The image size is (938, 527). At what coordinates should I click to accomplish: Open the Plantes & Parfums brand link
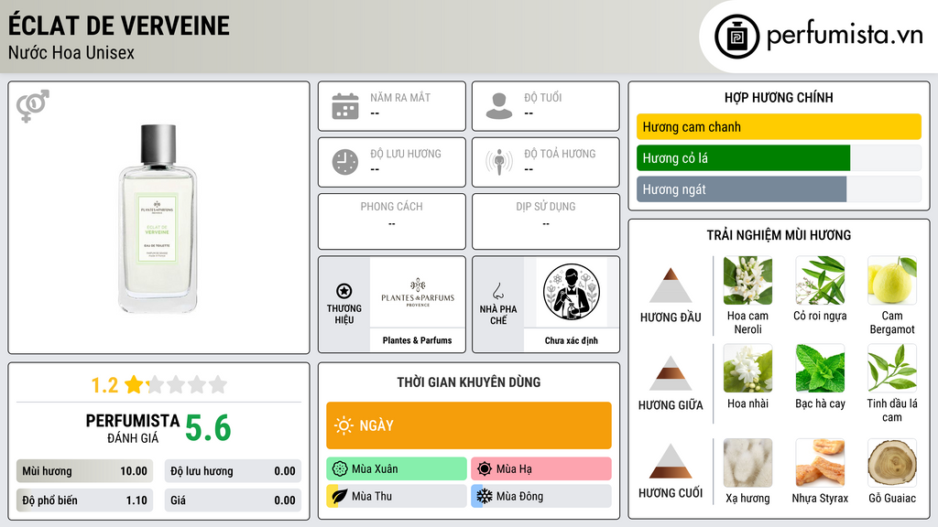[x=418, y=340]
